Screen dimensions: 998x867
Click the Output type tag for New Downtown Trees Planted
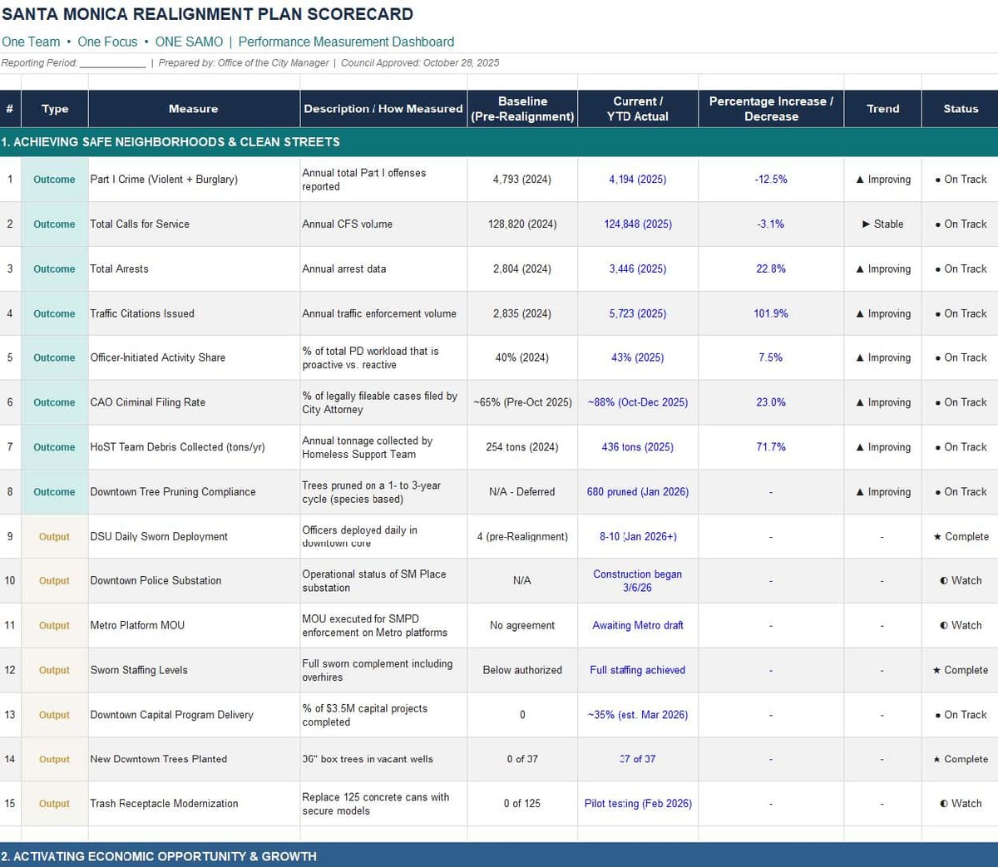tap(54, 760)
